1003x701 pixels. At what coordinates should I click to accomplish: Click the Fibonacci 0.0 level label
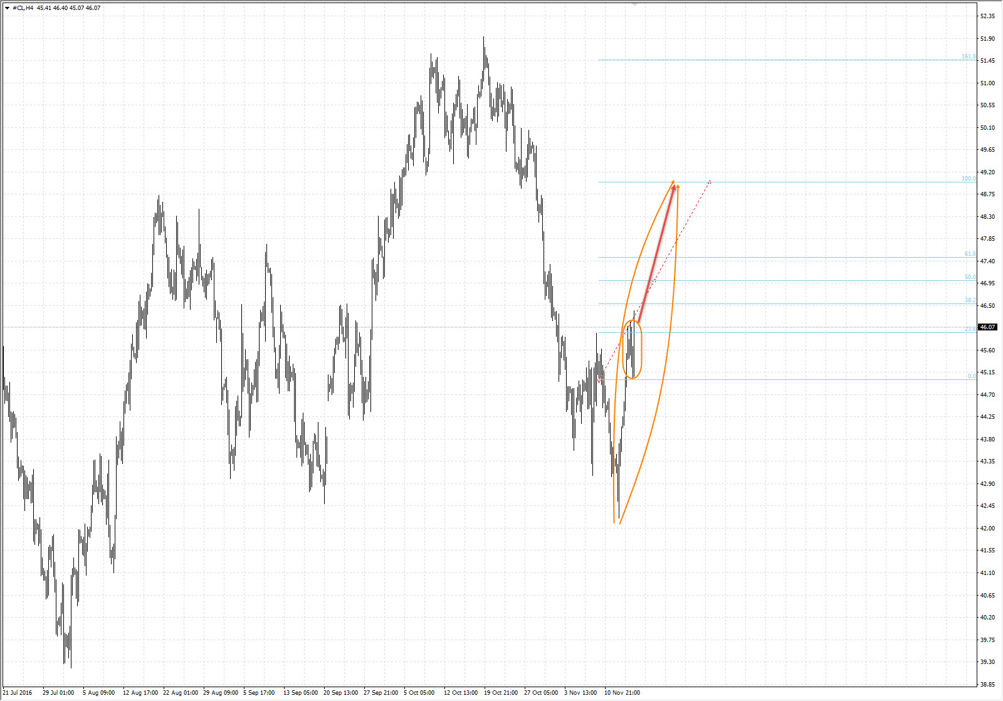(x=972, y=376)
